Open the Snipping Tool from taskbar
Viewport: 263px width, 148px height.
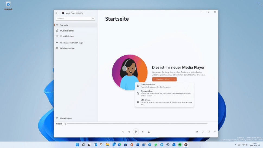point(101,145)
